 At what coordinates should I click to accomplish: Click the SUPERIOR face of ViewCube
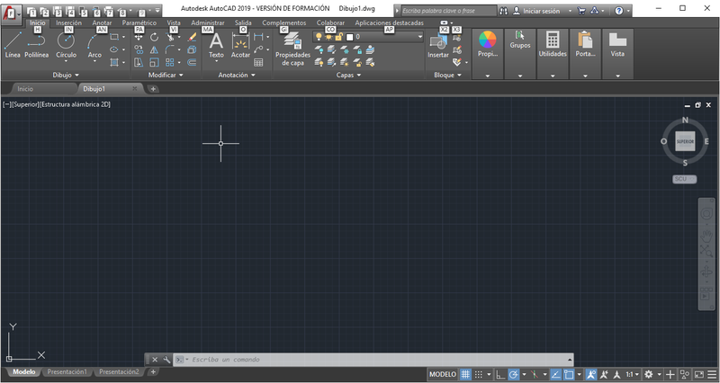click(685, 142)
